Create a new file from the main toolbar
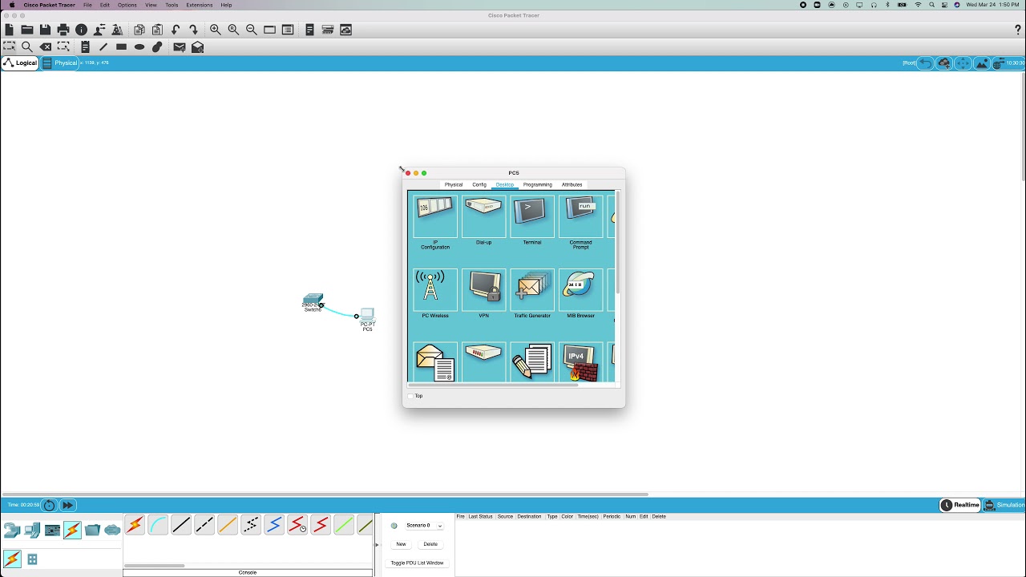 [10, 30]
